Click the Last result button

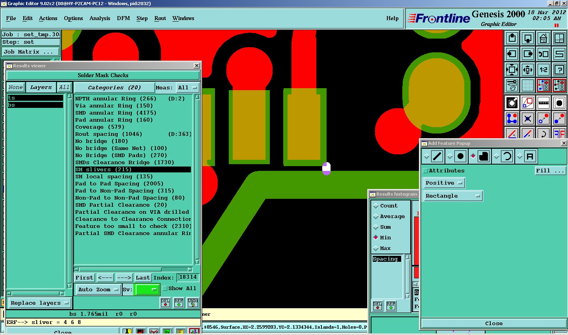point(143,278)
